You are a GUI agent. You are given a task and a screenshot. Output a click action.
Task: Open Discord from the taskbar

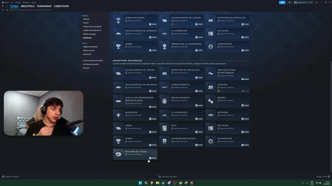click(169, 183)
